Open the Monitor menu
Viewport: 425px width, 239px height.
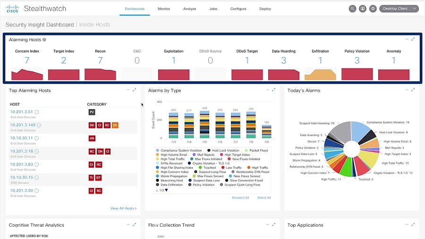[164, 9]
